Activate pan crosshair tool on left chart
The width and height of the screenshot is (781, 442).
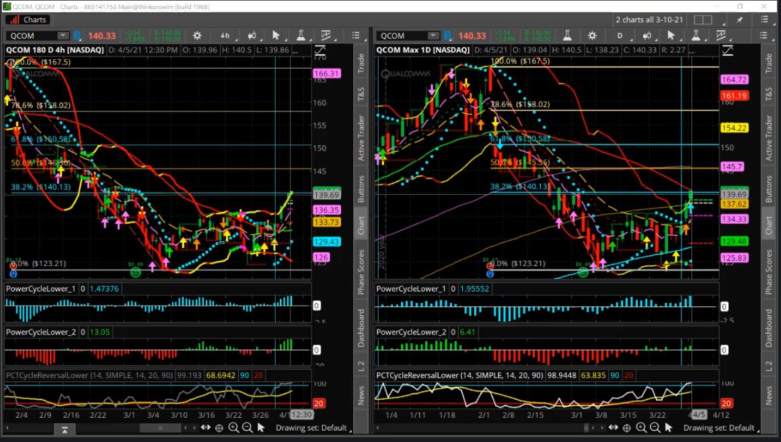[x=219, y=428]
